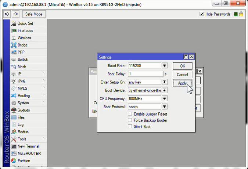Click the undo arrow toolbar icon
The width and height of the screenshot is (248, 169).
click(7, 14)
